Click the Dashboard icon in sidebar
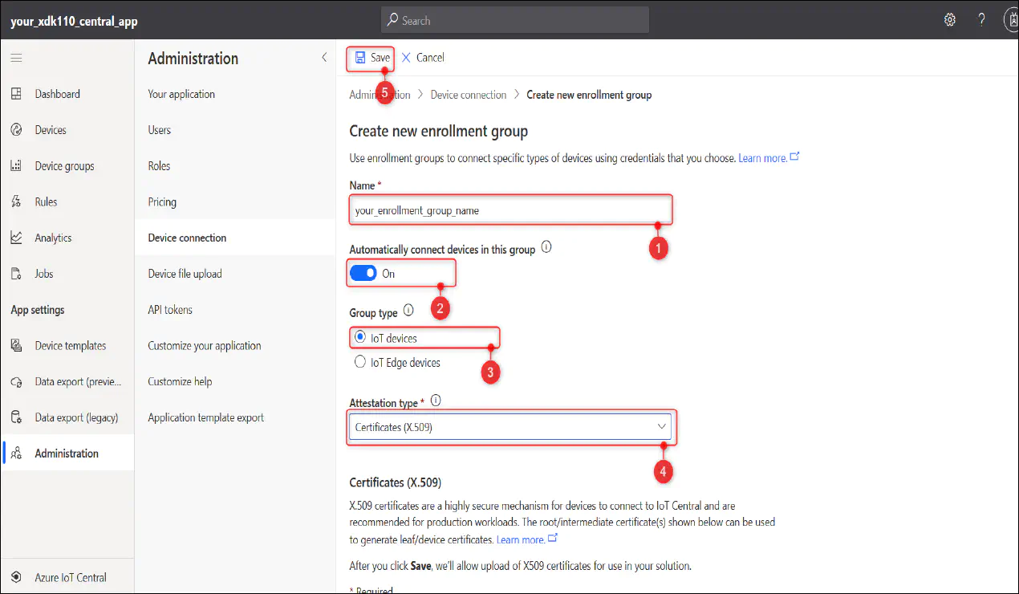The height and width of the screenshot is (594, 1019). 16,94
